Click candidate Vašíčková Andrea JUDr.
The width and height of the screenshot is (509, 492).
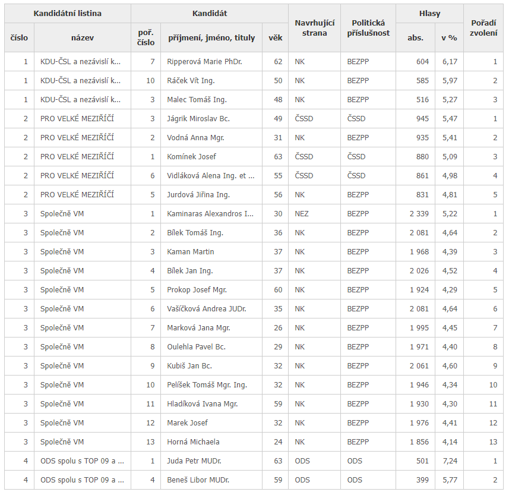(x=206, y=309)
